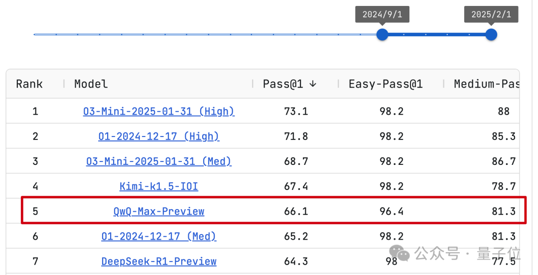Click the Pass@1 descending sort arrow
This screenshot has height=275, width=538.
click(x=312, y=84)
